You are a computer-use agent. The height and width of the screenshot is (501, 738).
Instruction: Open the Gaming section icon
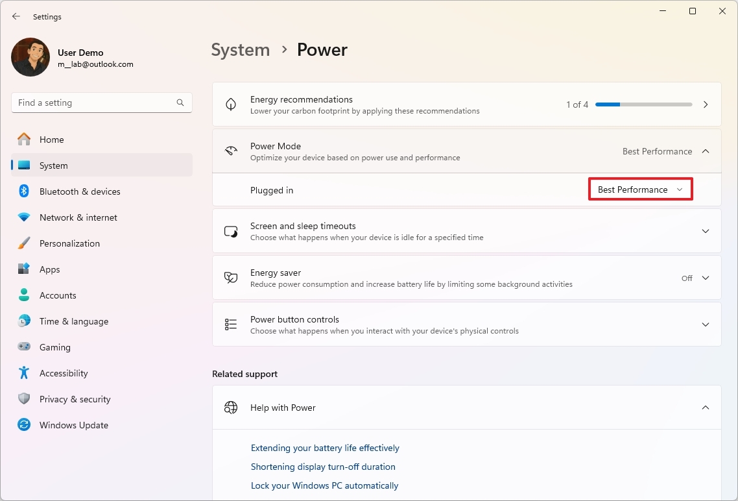24,347
